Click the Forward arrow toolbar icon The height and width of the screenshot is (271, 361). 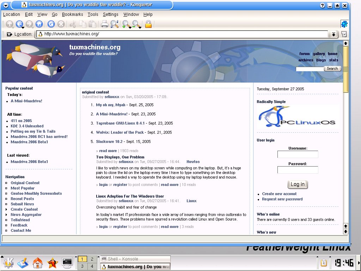coord(29,24)
